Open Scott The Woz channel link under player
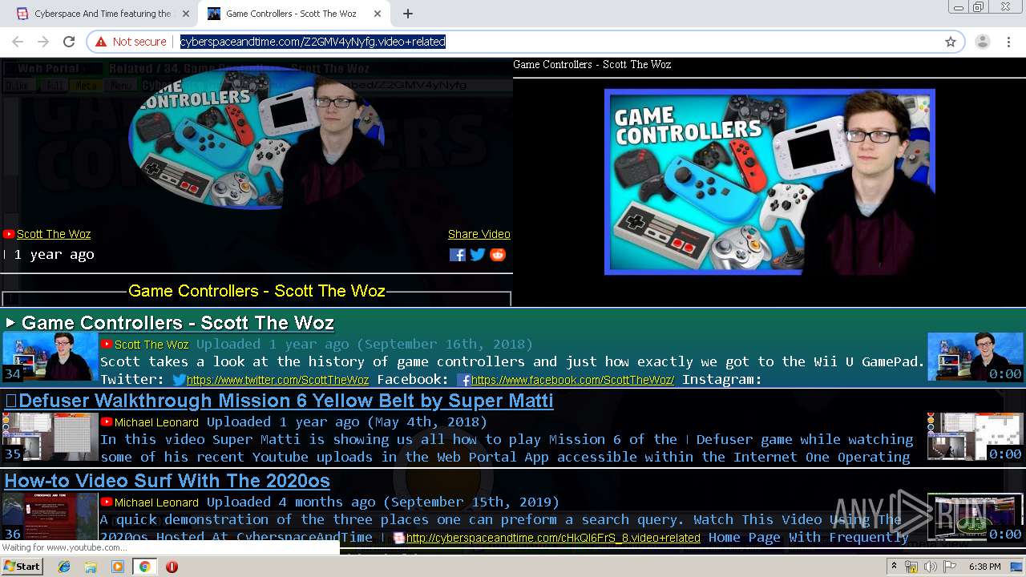 [54, 234]
